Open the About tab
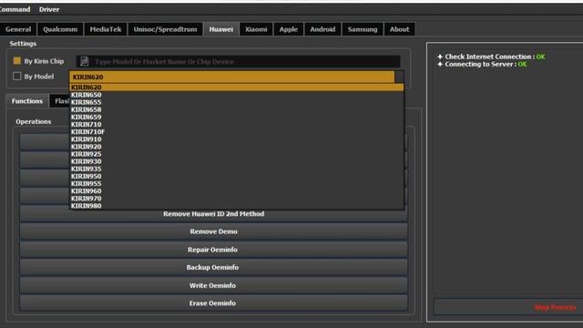This screenshot has height=328, width=583. (x=399, y=29)
